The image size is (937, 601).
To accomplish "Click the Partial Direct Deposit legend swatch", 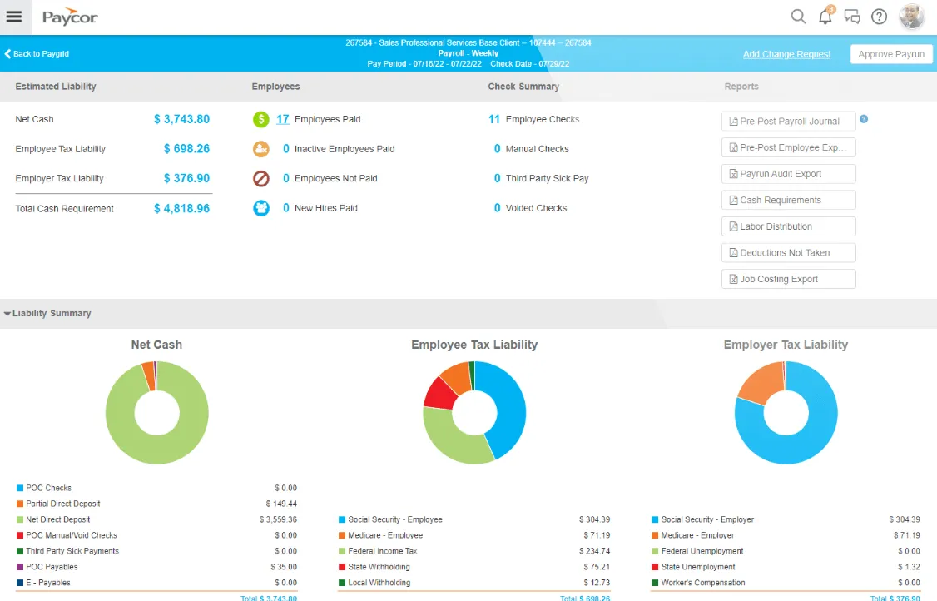I will tap(20, 504).
